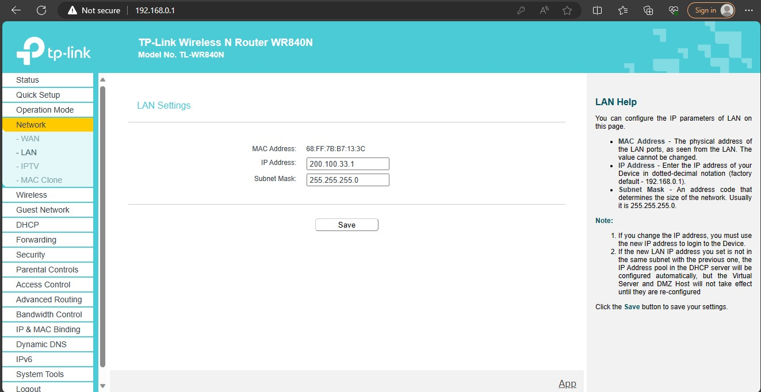
Task: Add the page to favorites with the star icon
Action: 567,10
